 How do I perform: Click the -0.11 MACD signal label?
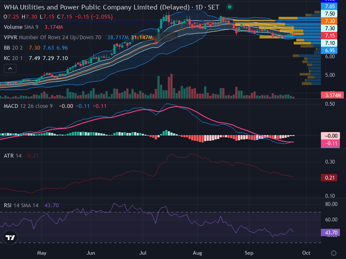(x=330, y=143)
